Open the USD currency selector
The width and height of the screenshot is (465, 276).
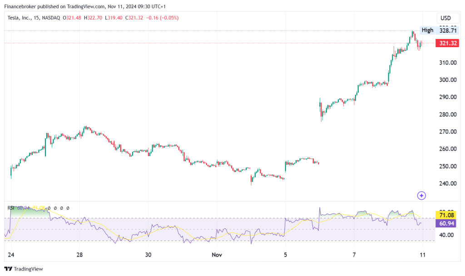coord(445,18)
